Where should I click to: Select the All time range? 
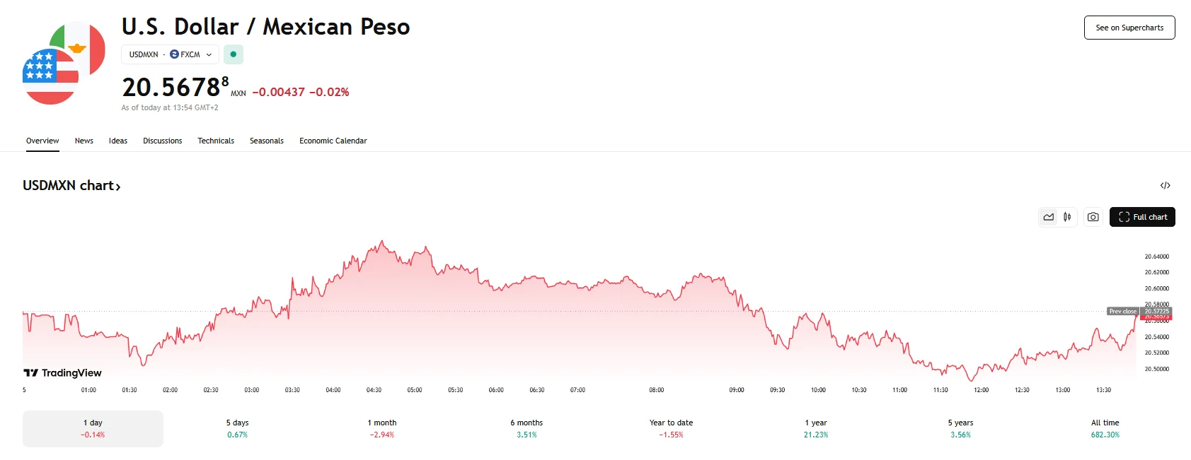(x=1105, y=428)
